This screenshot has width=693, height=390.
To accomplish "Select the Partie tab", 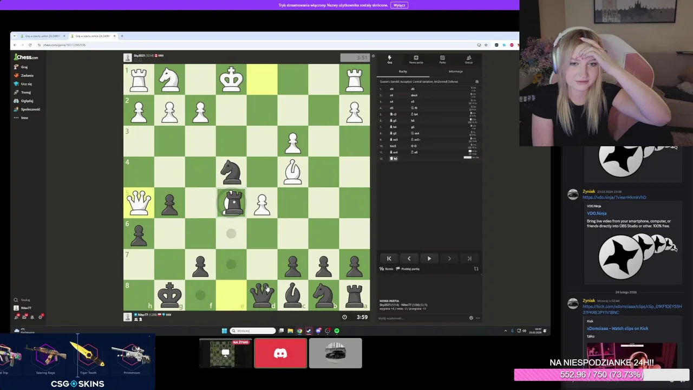I will pyautogui.click(x=442, y=60).
